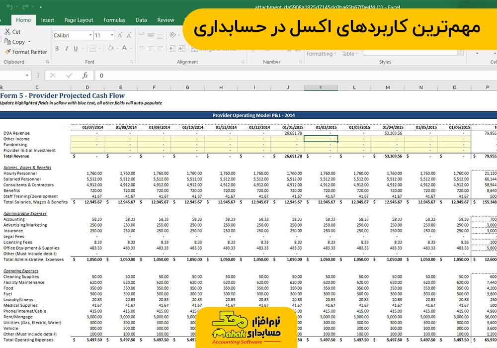Image resolution: width=497 pixels, height=348 pixels.
Task: Select column D header
Action: tap(87, 87)
